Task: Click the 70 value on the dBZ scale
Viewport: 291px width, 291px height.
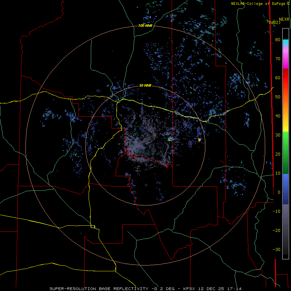Action: [278, 59]
